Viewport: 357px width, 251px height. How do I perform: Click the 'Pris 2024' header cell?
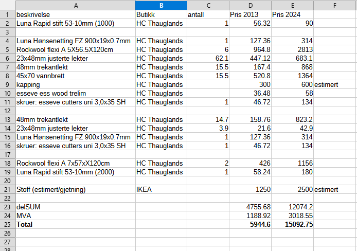(x=292, y=14)
